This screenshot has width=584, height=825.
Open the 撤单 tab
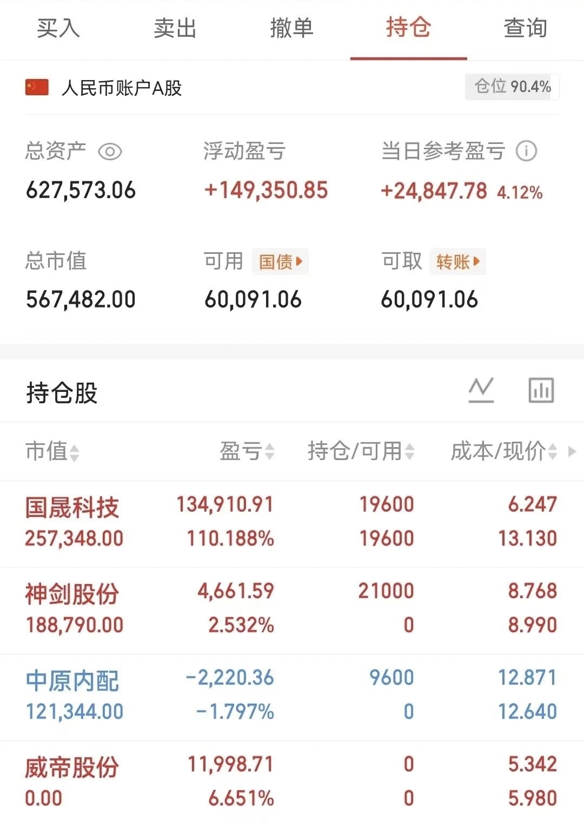(x=292, y=28)
